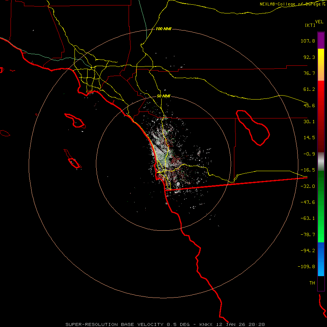
Task: Pick the yellow-orange segment of the color bar
Action: [x=321, y=65]
